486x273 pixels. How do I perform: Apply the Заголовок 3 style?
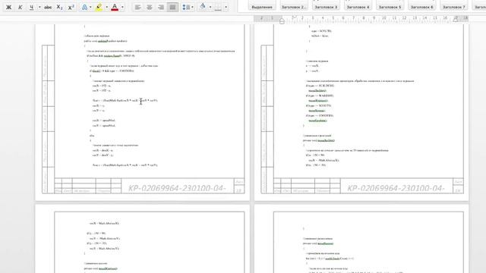[x=326, y=5]
